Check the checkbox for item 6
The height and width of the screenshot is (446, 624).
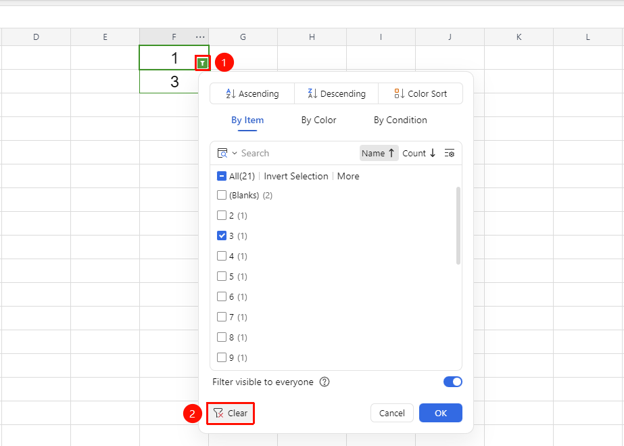(222, 296)
